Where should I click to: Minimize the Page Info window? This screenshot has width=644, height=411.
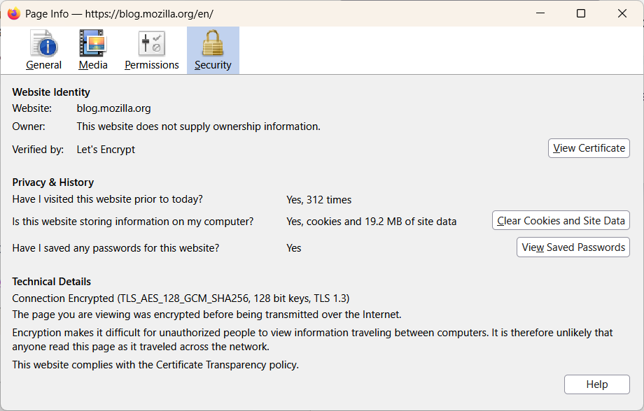tap(540, 13)
